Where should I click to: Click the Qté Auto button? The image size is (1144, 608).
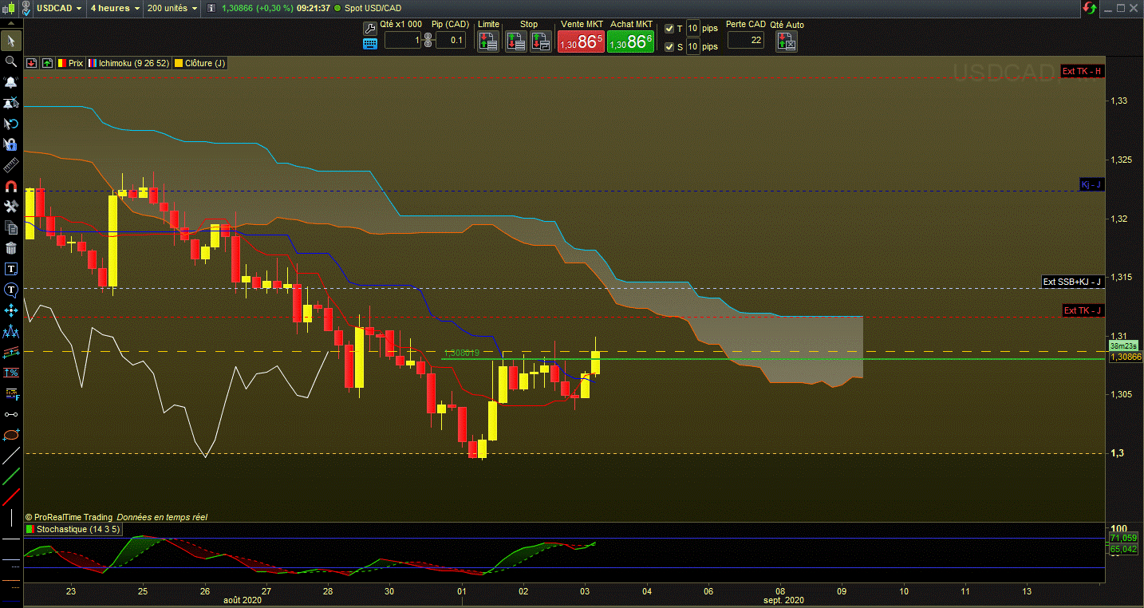pos(786,41)
